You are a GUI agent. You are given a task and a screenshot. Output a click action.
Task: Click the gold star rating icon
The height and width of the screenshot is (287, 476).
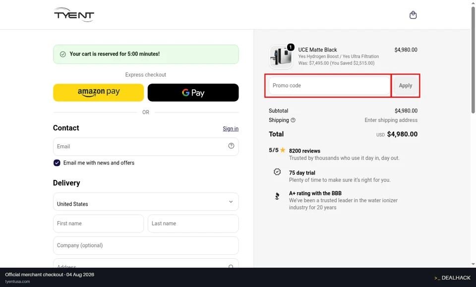[x=283, y=150]
